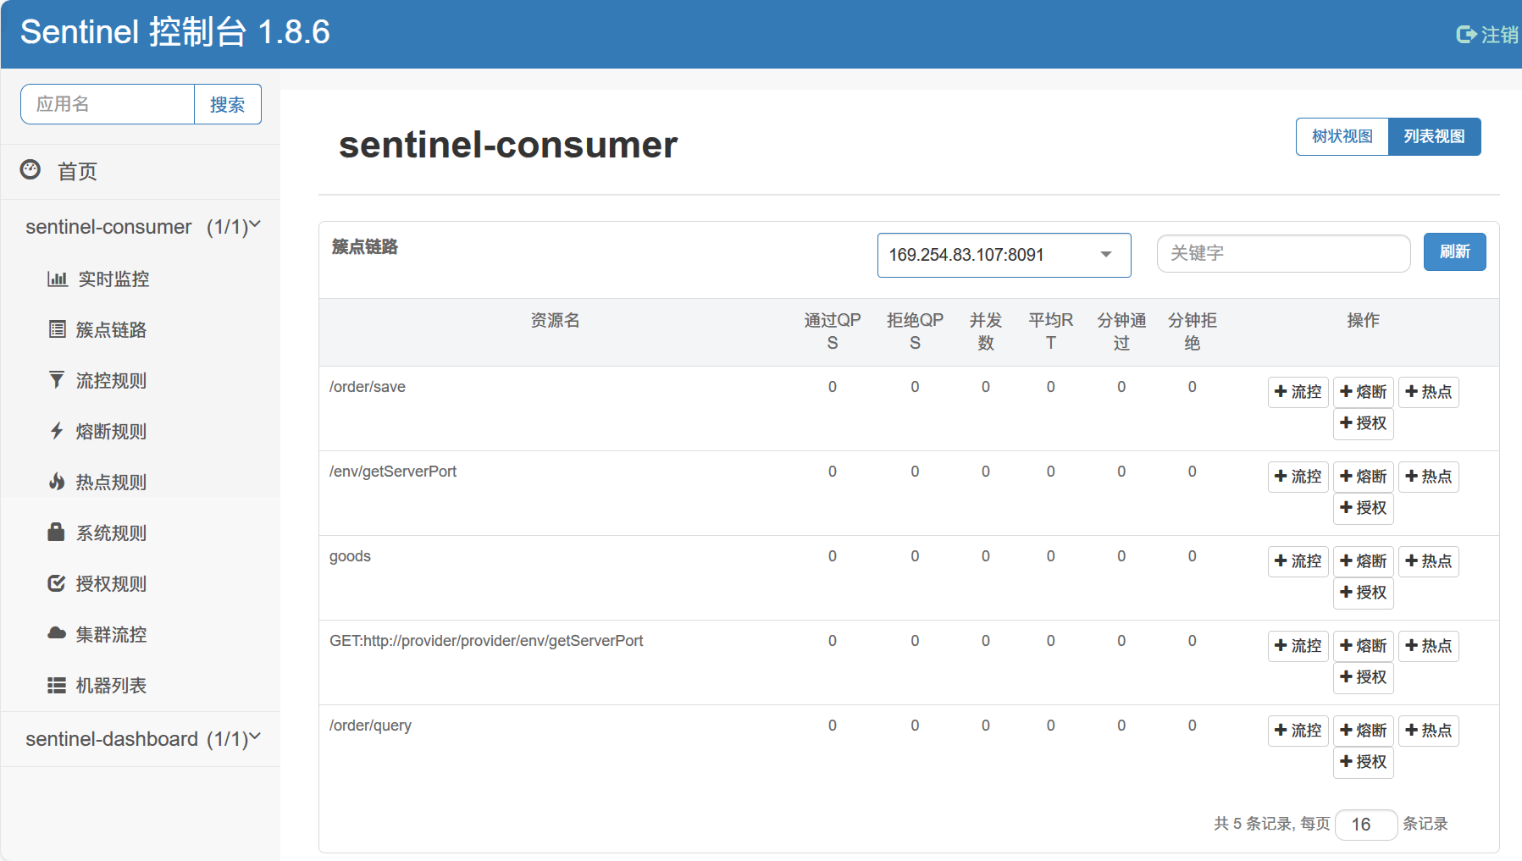Click the funnel icon for 流控规则
1522x861 pixels.
coord(57,380)
